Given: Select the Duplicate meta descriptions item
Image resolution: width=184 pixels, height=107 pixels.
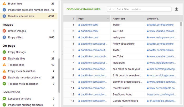Looking at the screenshot, I should [x=29, y=78].
